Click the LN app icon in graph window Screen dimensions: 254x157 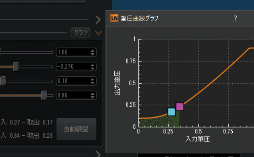[x=114, y=18]
